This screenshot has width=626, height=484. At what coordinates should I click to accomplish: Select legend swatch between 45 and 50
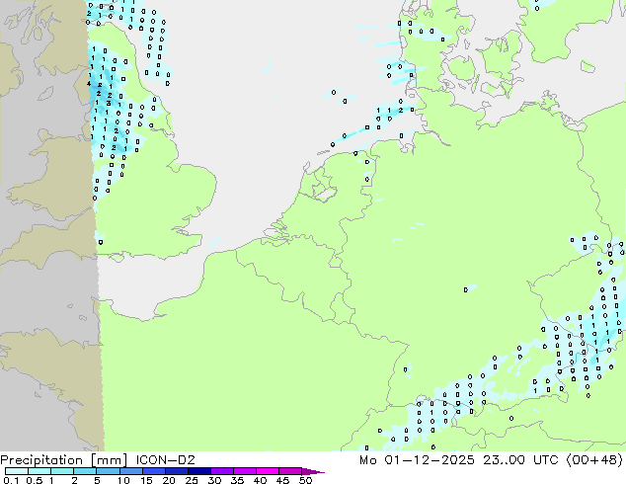tap(290, 471)
